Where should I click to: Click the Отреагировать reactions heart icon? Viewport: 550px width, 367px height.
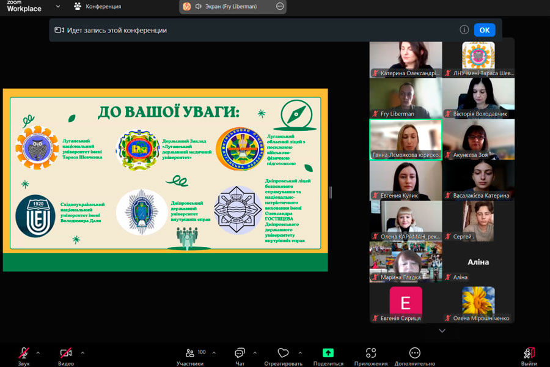[x=283, y=353]
